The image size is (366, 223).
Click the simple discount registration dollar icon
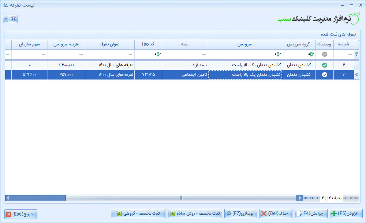tap(172, 213)
